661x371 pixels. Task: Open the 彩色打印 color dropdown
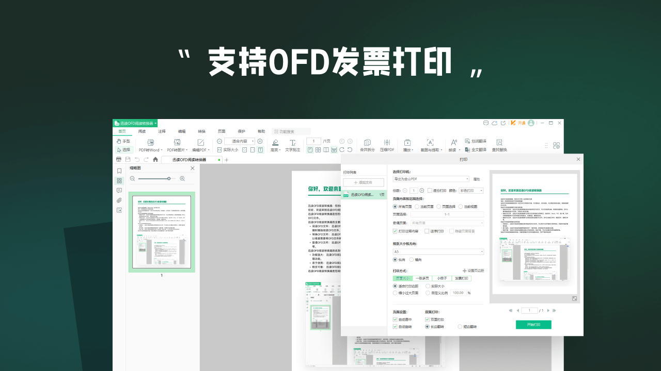(x=471, y=191)
